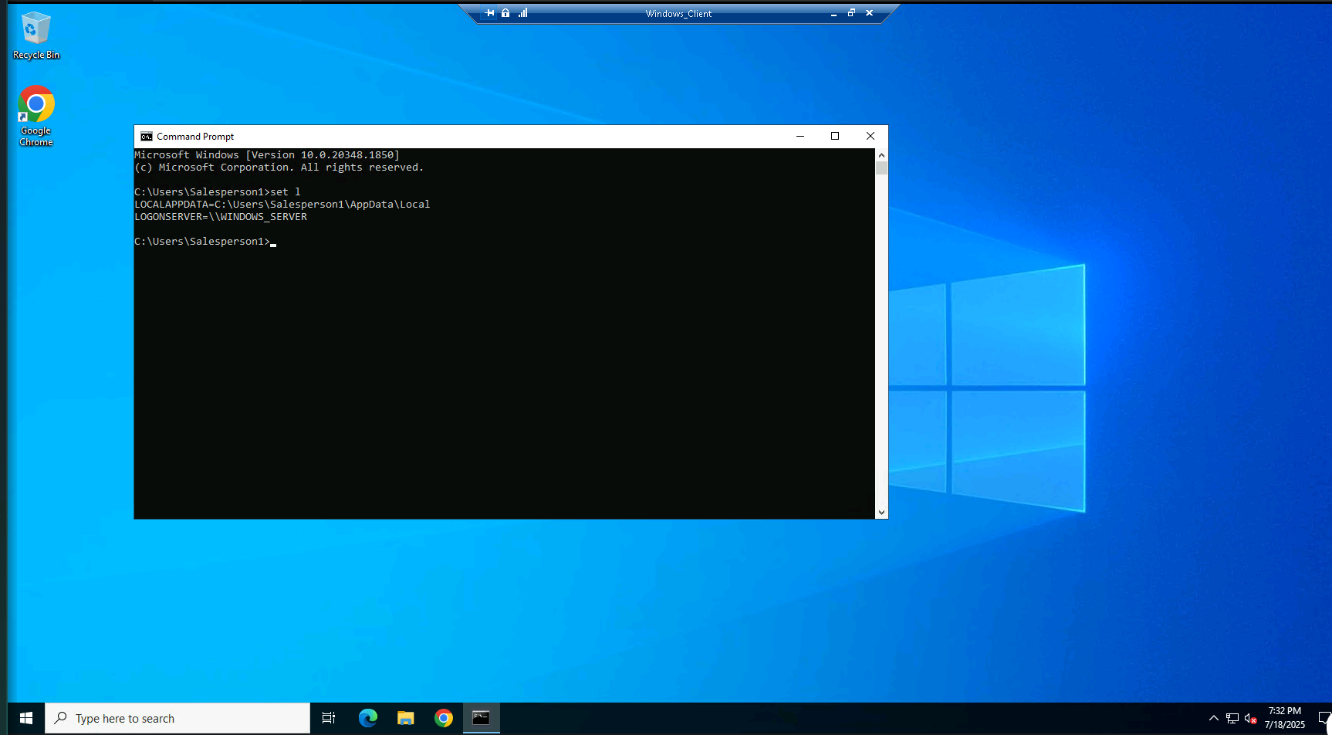Screen dimensions: 1332x735
Task: Click the LOCALAPPDATA output line
Action: (282, 205)
